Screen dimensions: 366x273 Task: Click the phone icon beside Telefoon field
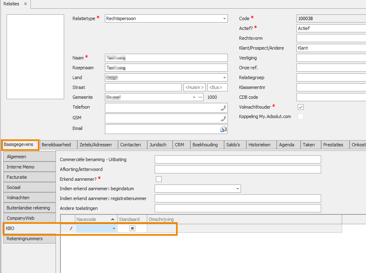223,107
